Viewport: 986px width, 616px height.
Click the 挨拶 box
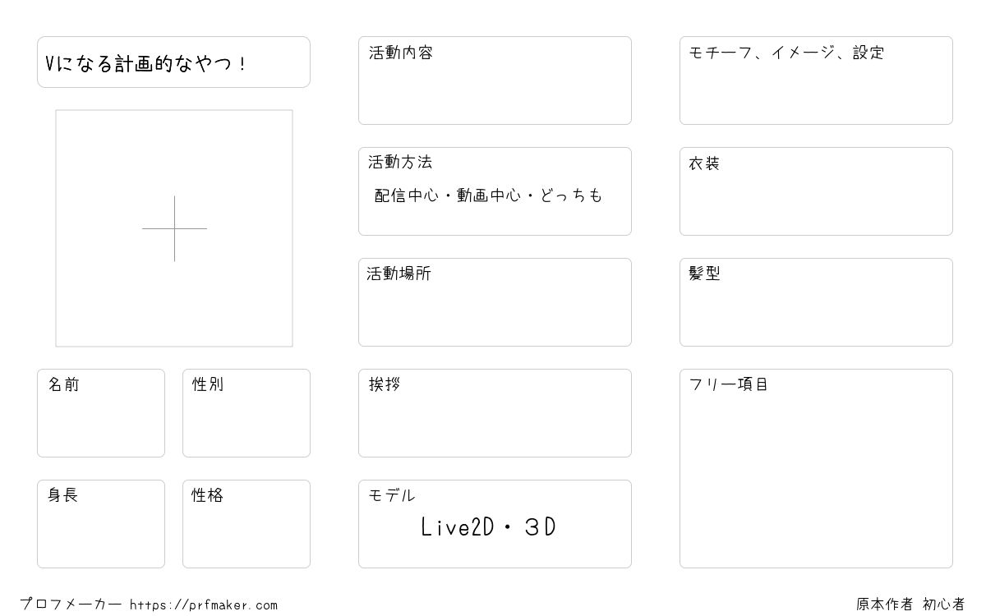pos(495,413)
